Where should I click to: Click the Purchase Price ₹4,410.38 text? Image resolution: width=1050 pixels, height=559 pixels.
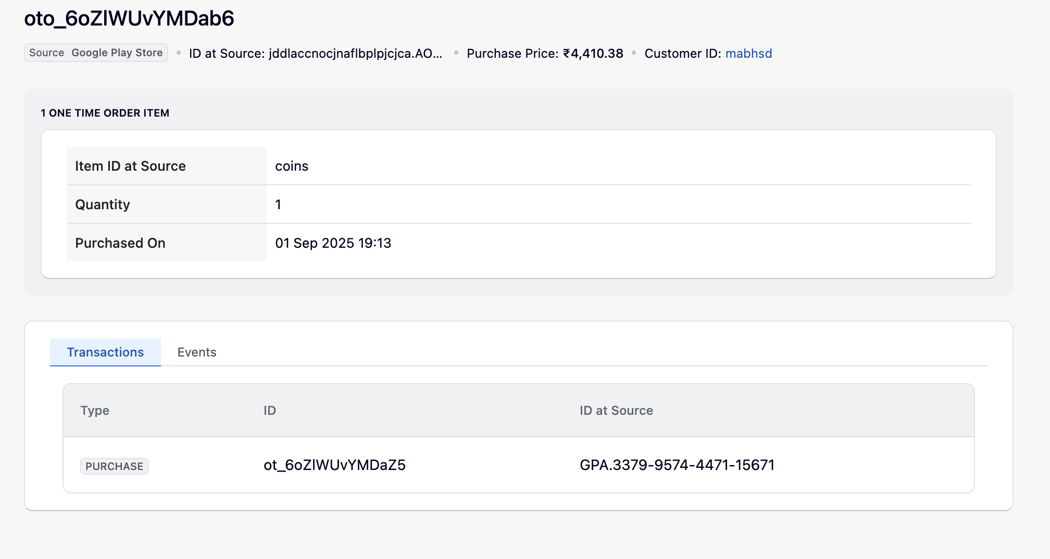[x=544, y=54]
